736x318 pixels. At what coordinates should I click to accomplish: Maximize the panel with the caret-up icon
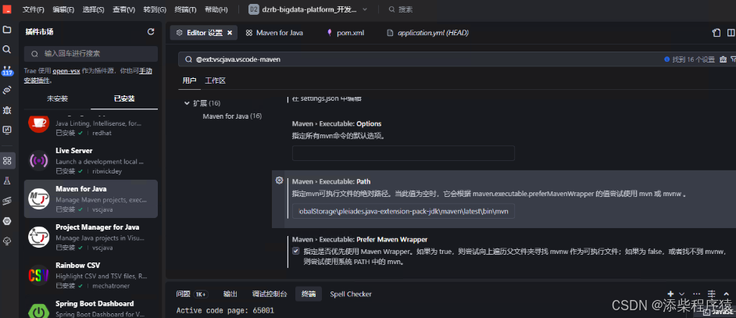[x=727, y=294]
